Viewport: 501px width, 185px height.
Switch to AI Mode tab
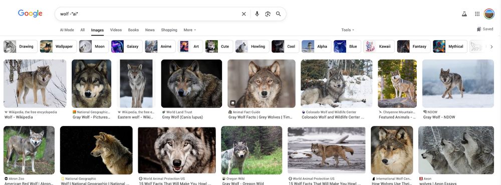pos(67,30)
